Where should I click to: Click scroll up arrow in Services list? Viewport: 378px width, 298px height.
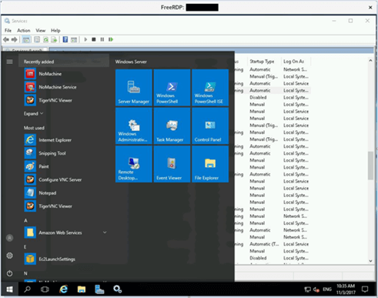pos(370,61)
